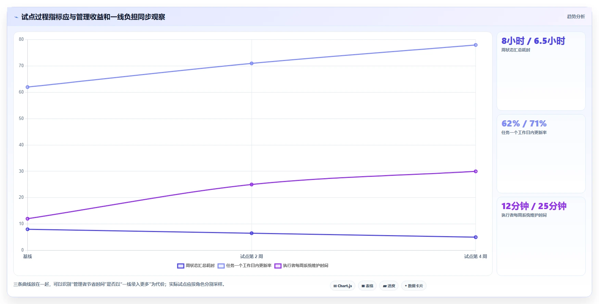Click 周状态汇总耗时 point at 试点第 4 周
599x304 pixels.
click(476, 237)
